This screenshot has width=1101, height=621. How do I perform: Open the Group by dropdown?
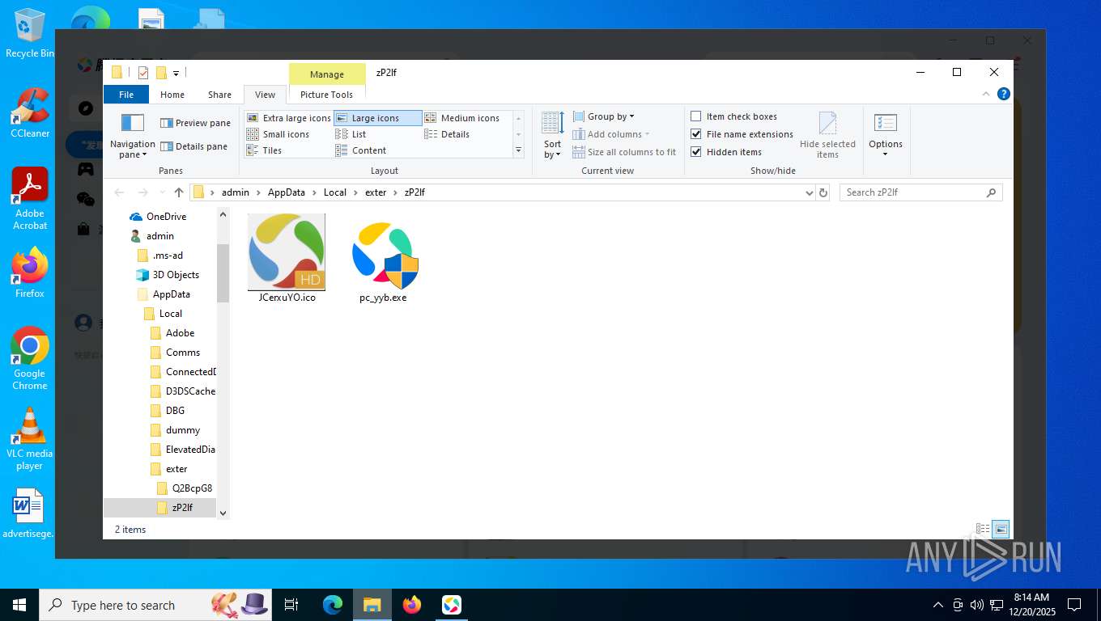pos(604,116)
